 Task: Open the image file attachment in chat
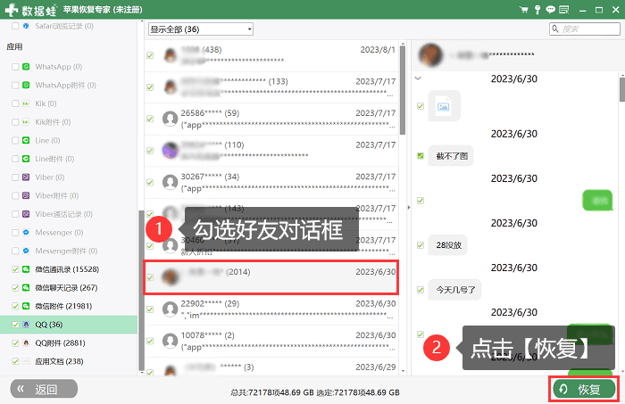coord(444,106)
